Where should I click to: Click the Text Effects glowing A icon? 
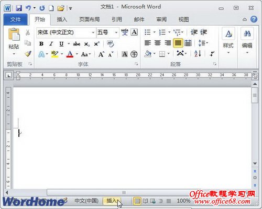(41, 54)
